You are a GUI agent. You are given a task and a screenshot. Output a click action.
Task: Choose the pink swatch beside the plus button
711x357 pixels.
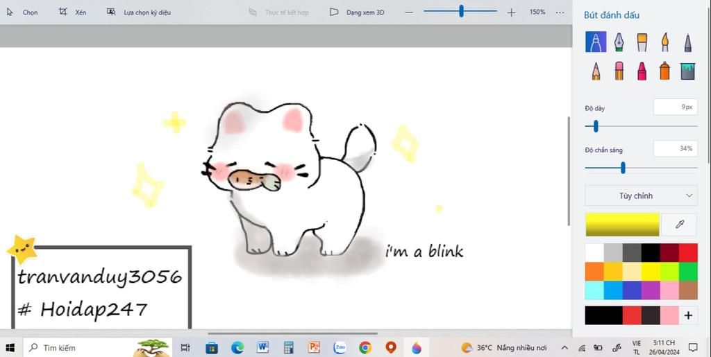tap(669, 315)
